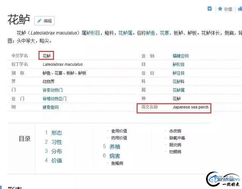
Task: Open the 鲈亚目 link in info table
Action: (178, 73)
